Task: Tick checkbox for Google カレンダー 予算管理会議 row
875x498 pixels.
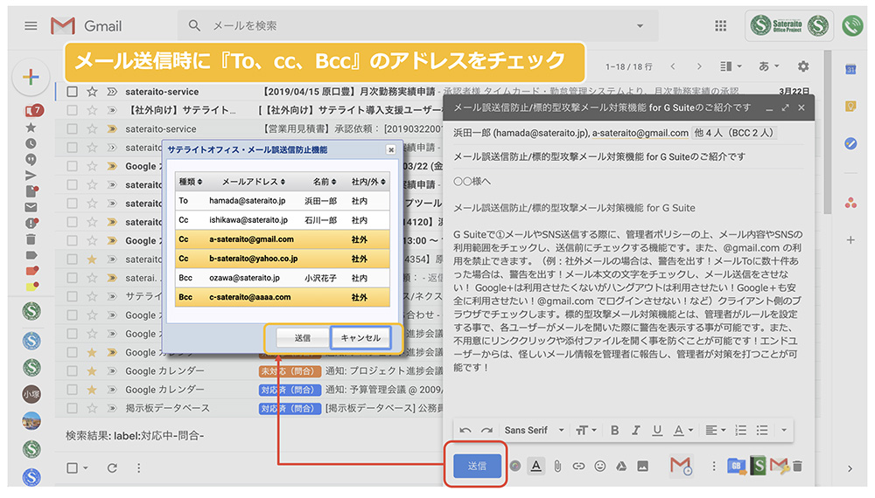Action: 72,390
